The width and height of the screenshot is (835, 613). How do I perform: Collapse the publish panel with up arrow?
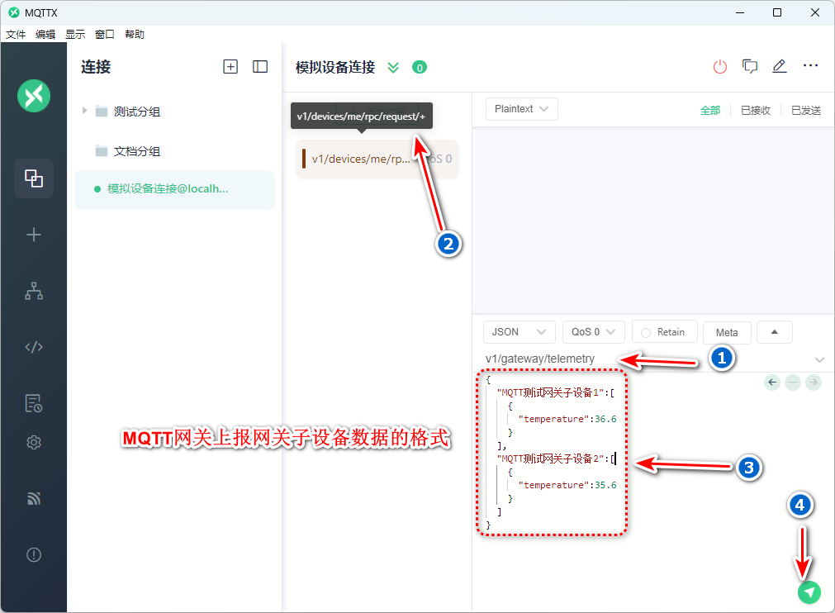[x=774, y=332]
